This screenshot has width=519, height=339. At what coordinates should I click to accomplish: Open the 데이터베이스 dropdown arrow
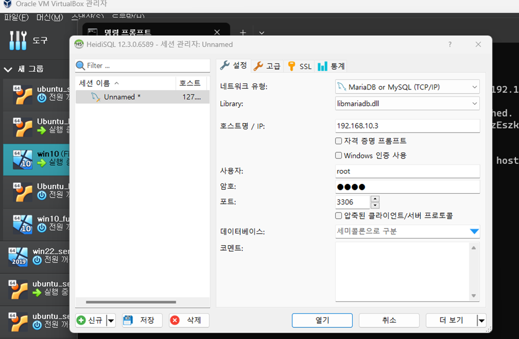[x=474, y=231]
